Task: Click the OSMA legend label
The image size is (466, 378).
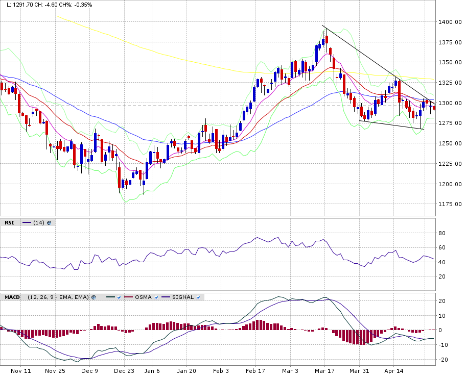Action: [x=143, y=297]
